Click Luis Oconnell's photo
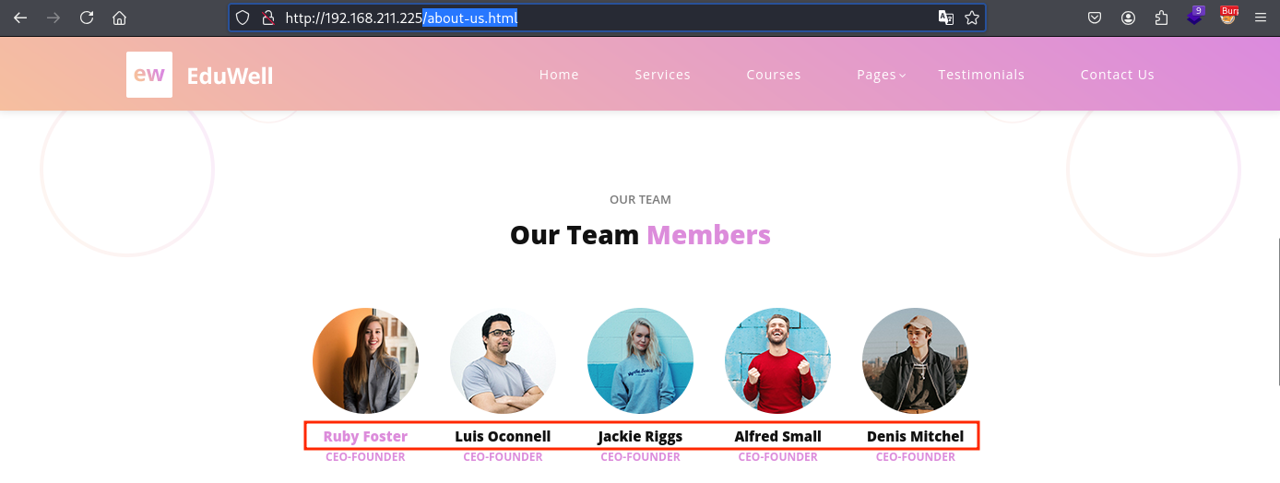Image resolution: width=1280 pixels, height=483 pixels. tap(503, 360)
